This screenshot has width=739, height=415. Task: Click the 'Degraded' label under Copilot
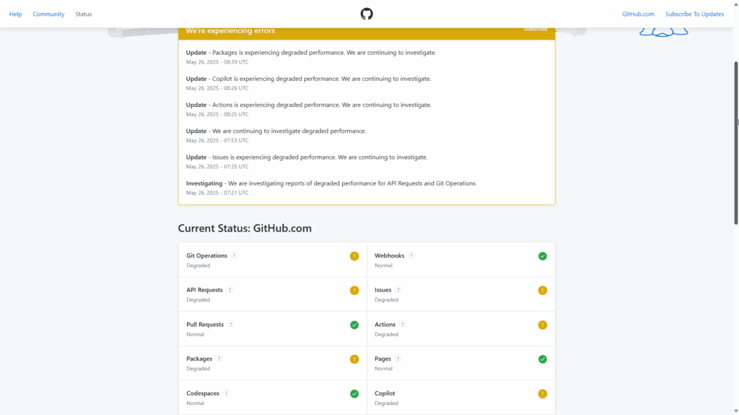click(386, 403)
